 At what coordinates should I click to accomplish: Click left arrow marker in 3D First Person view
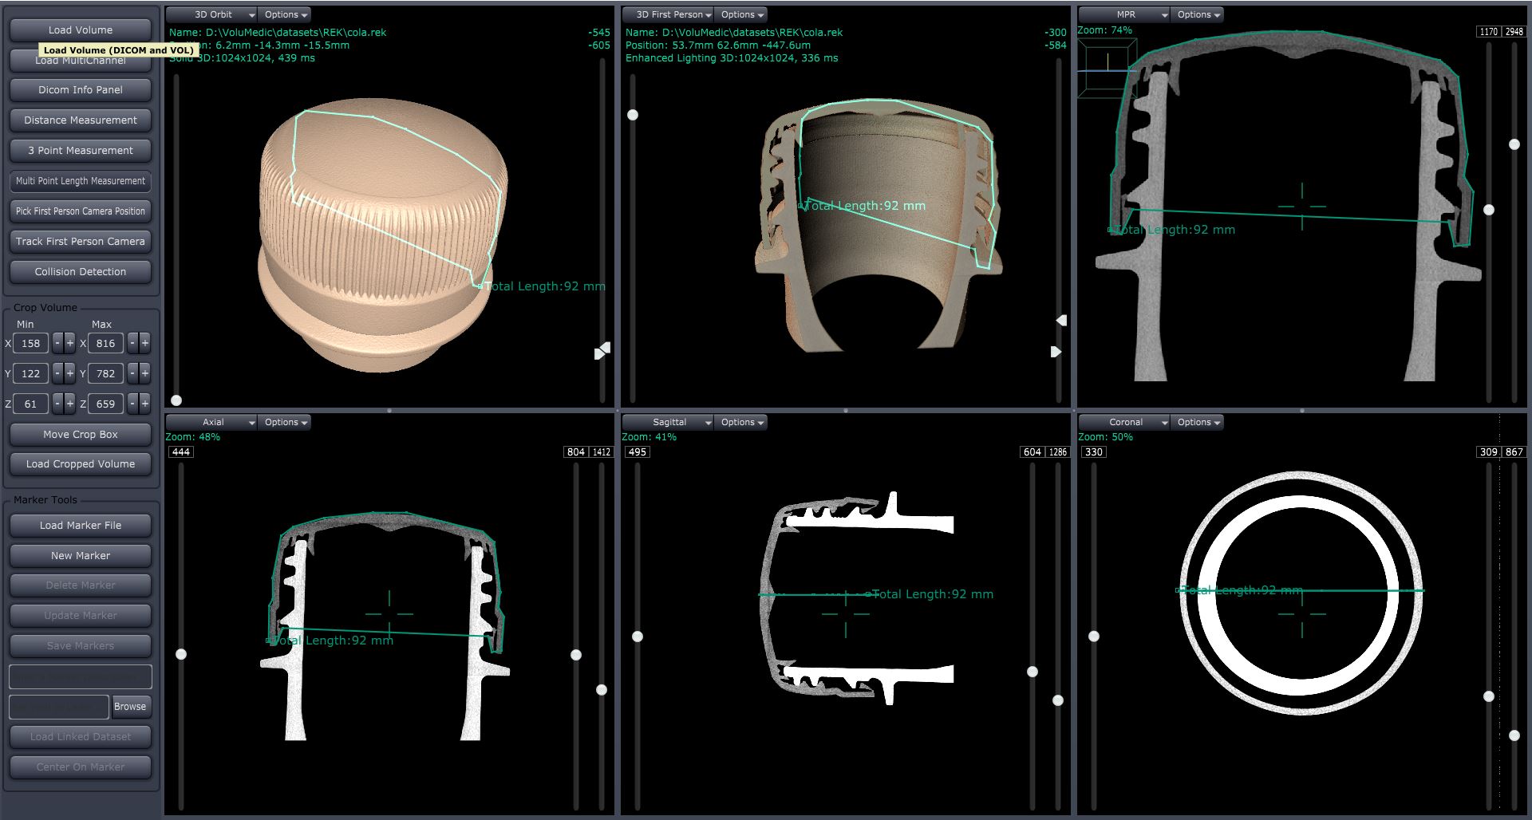click(x=1061, y=321)
